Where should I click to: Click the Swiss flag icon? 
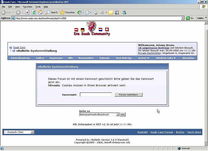coord(107,29)
